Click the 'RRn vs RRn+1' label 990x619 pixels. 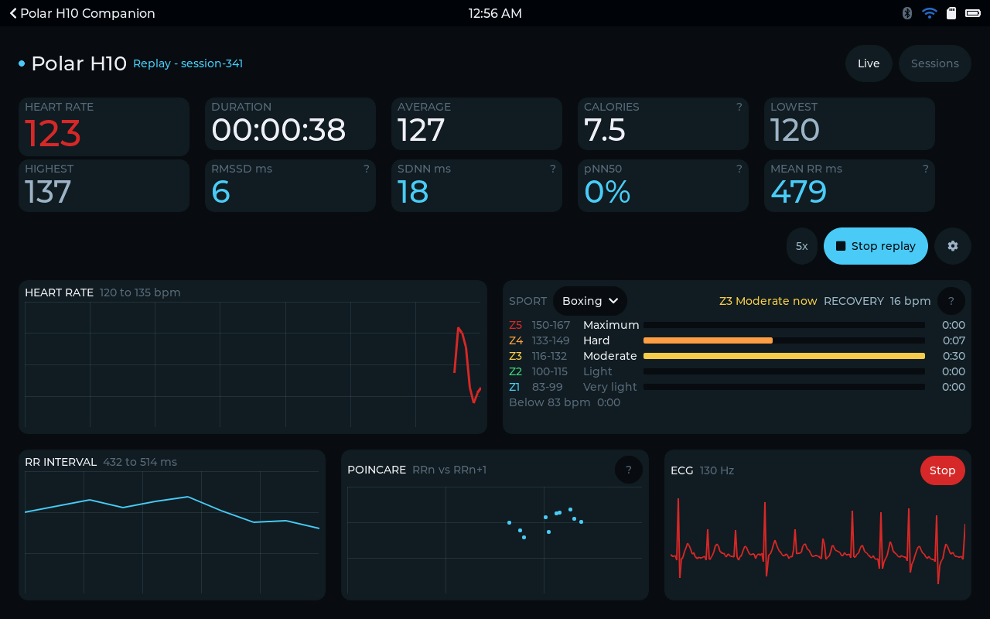pos(449,470)
